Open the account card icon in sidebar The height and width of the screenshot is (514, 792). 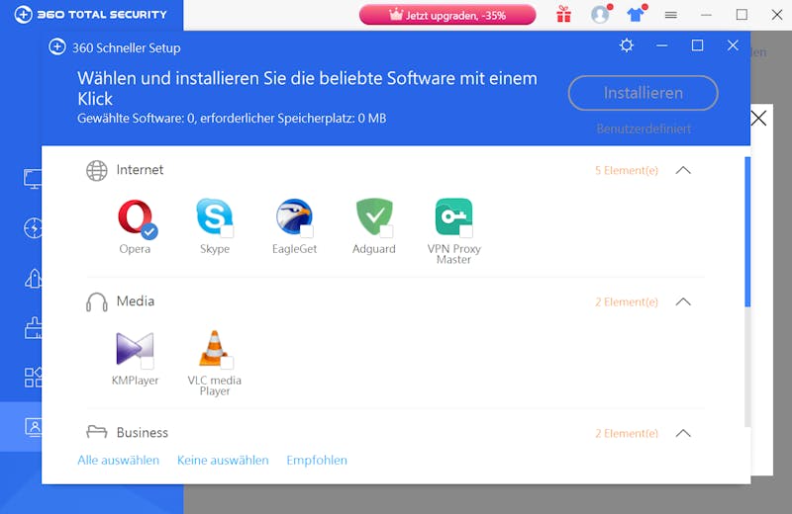pos(33,427)
